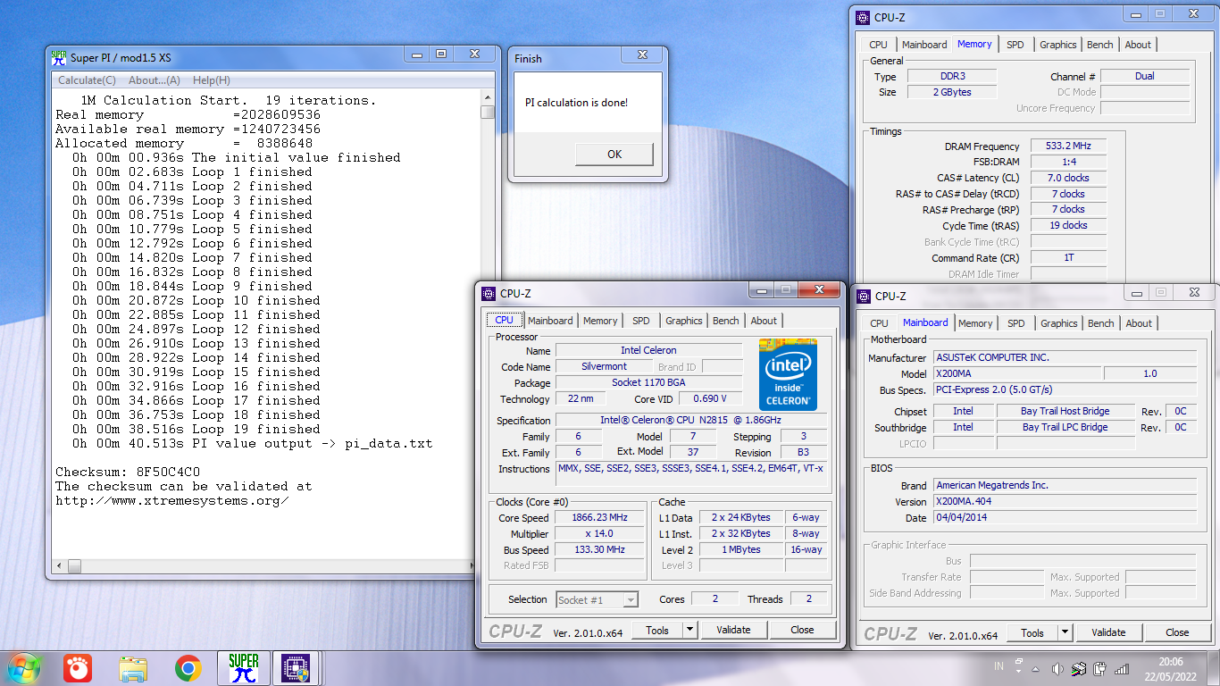Open the About...(A) menu in Super PI
This screenshot has height=686, width=1220.
coord(155,80)
